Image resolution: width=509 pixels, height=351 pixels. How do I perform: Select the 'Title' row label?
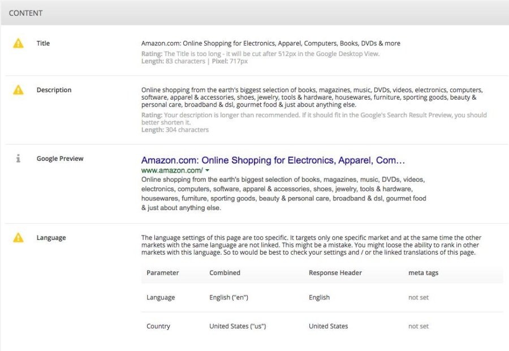coord(43,43)
